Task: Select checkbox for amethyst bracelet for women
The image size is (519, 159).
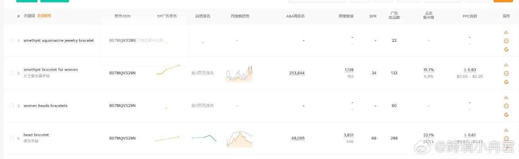Action: click(x=12, y=73)
